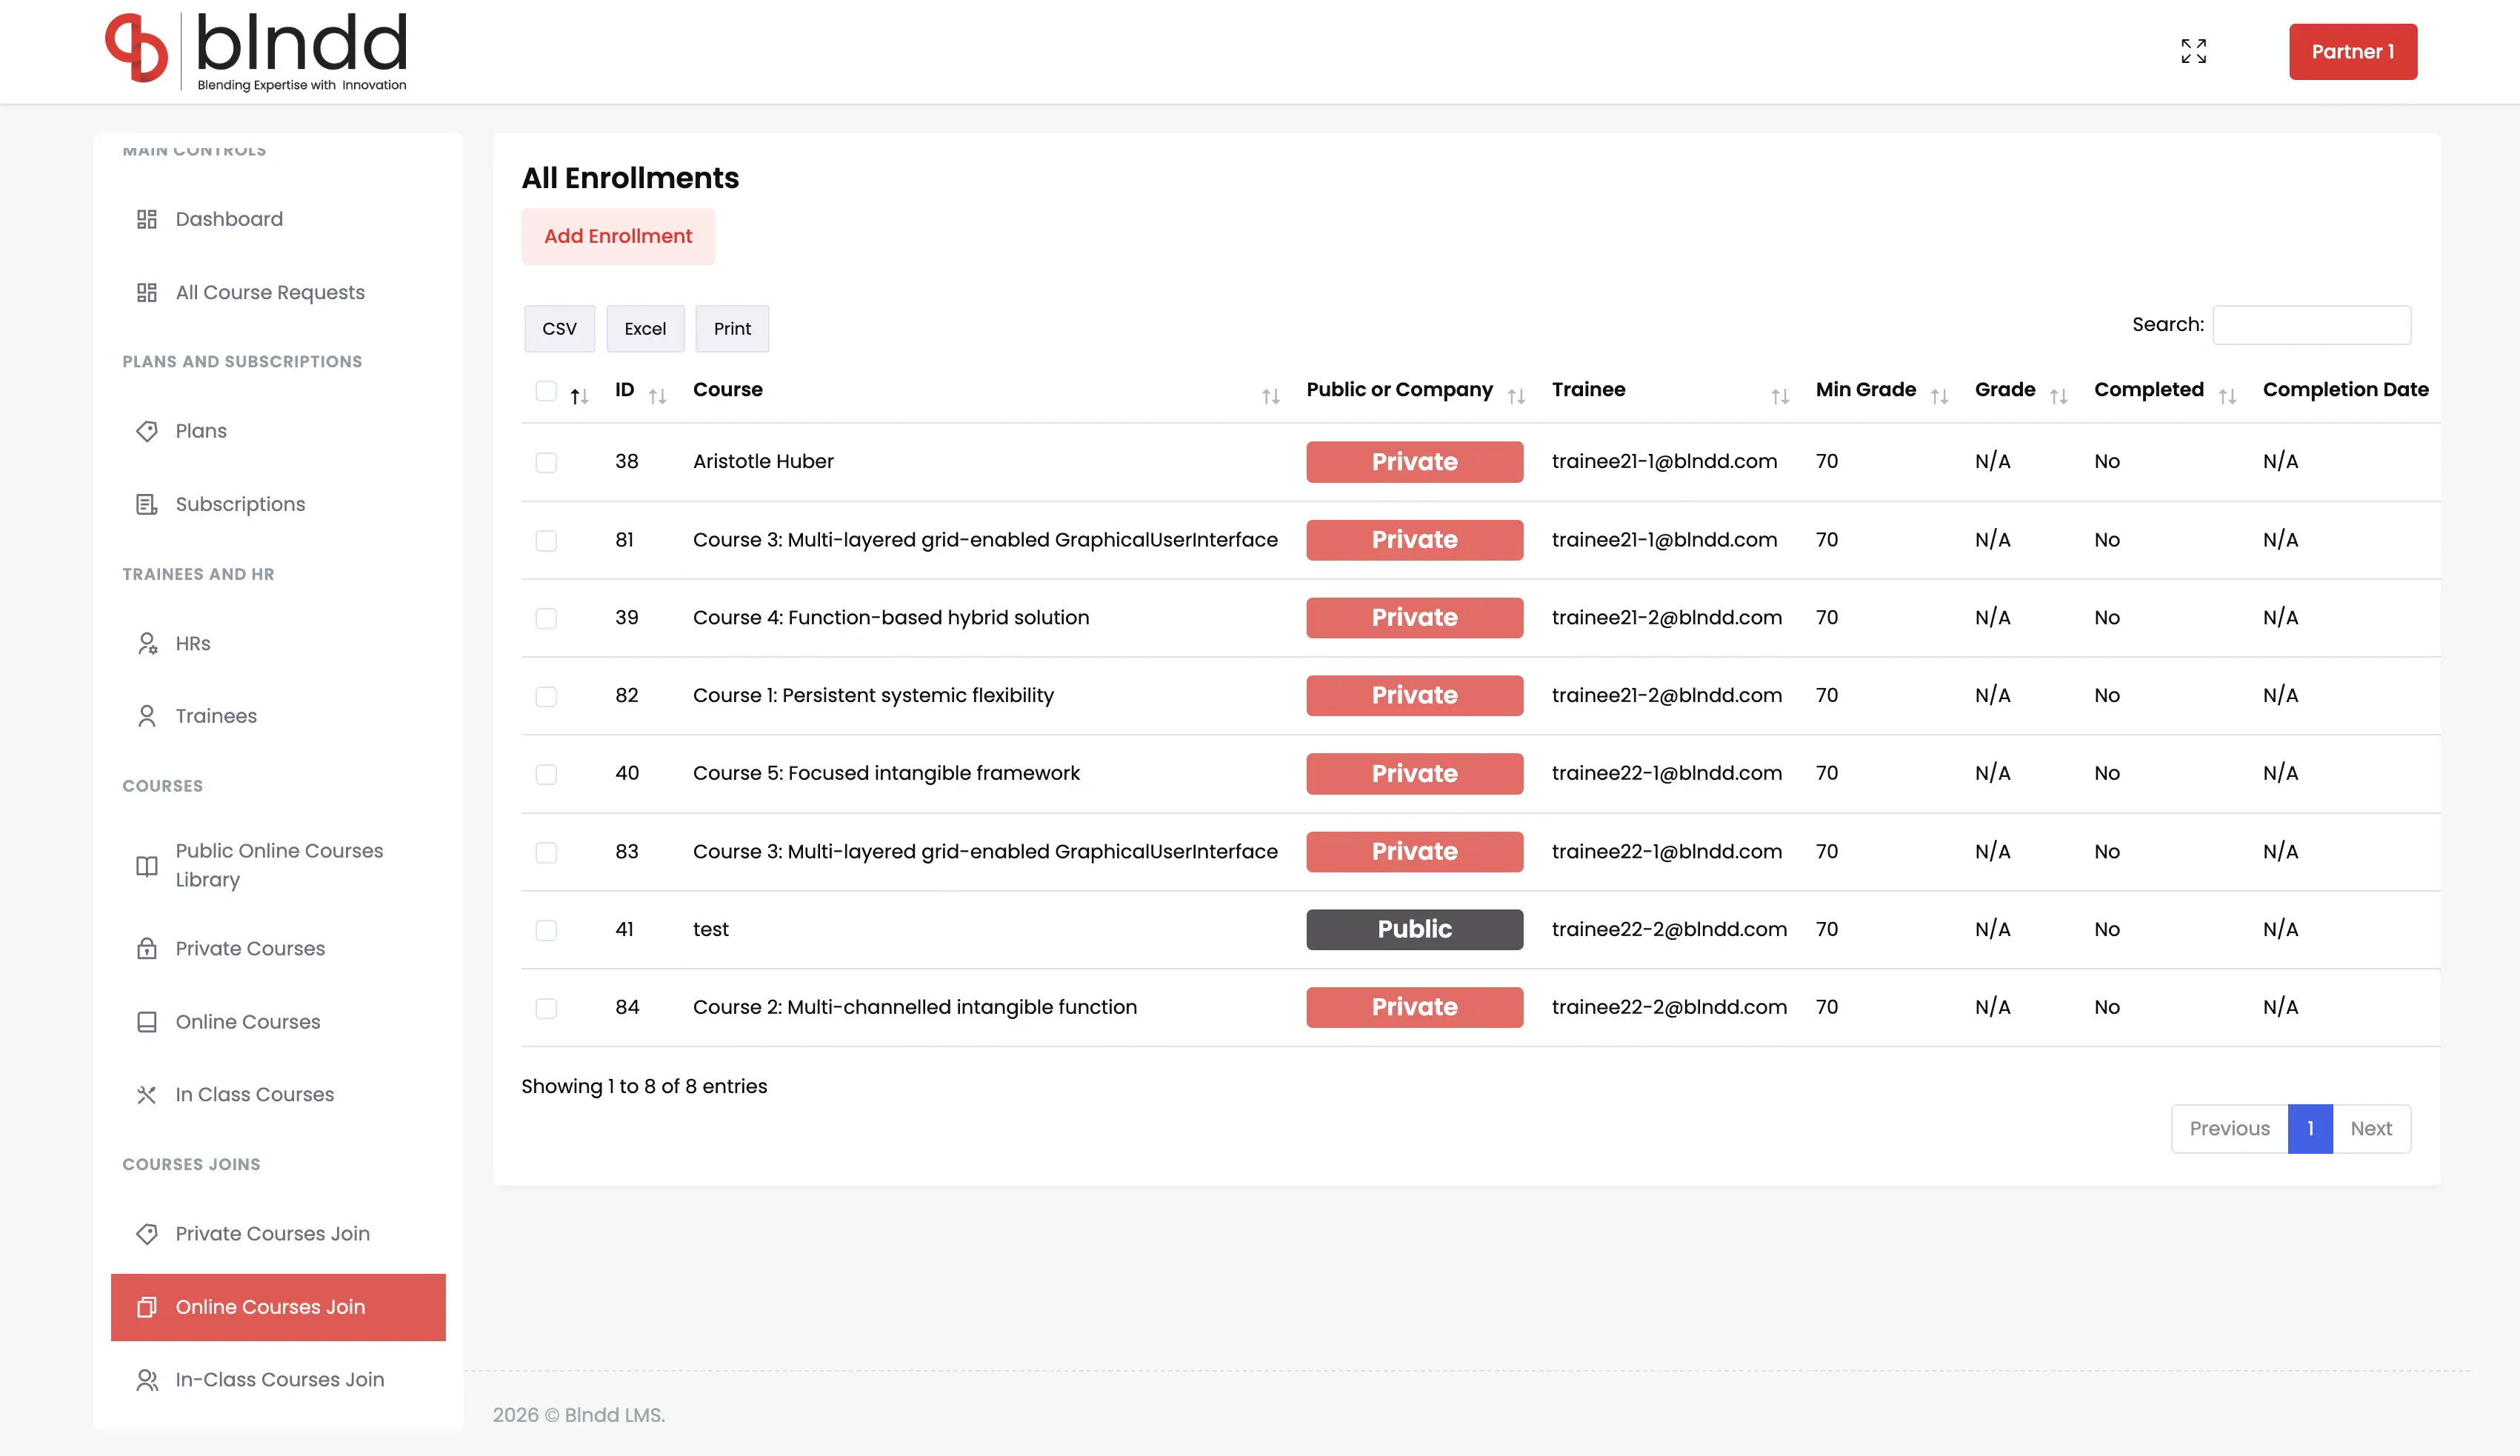Open Dashboard from sidebar
The image size is (2520, 1456).
[278, 219]
